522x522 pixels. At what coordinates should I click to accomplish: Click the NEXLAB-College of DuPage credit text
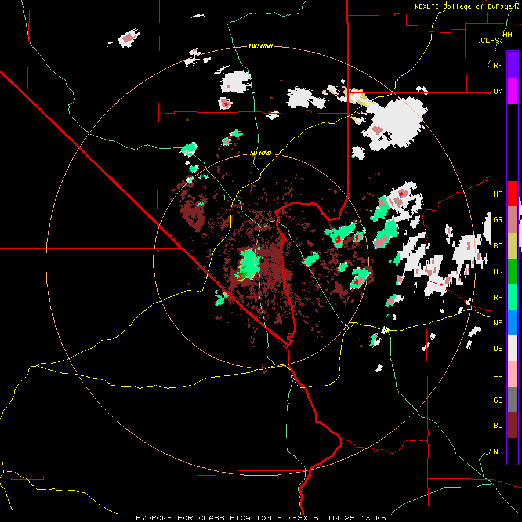[466, 6]
